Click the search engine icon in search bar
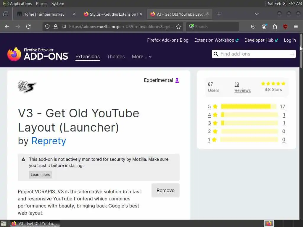The image size is (303, 227). [x=191, y=26]
